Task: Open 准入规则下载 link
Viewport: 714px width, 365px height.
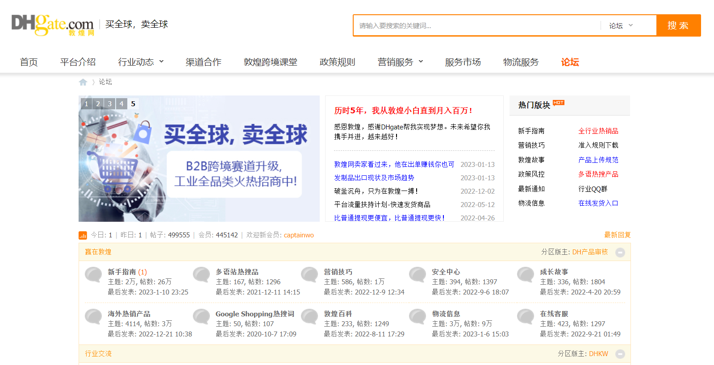Action: [x=598, y=145]
